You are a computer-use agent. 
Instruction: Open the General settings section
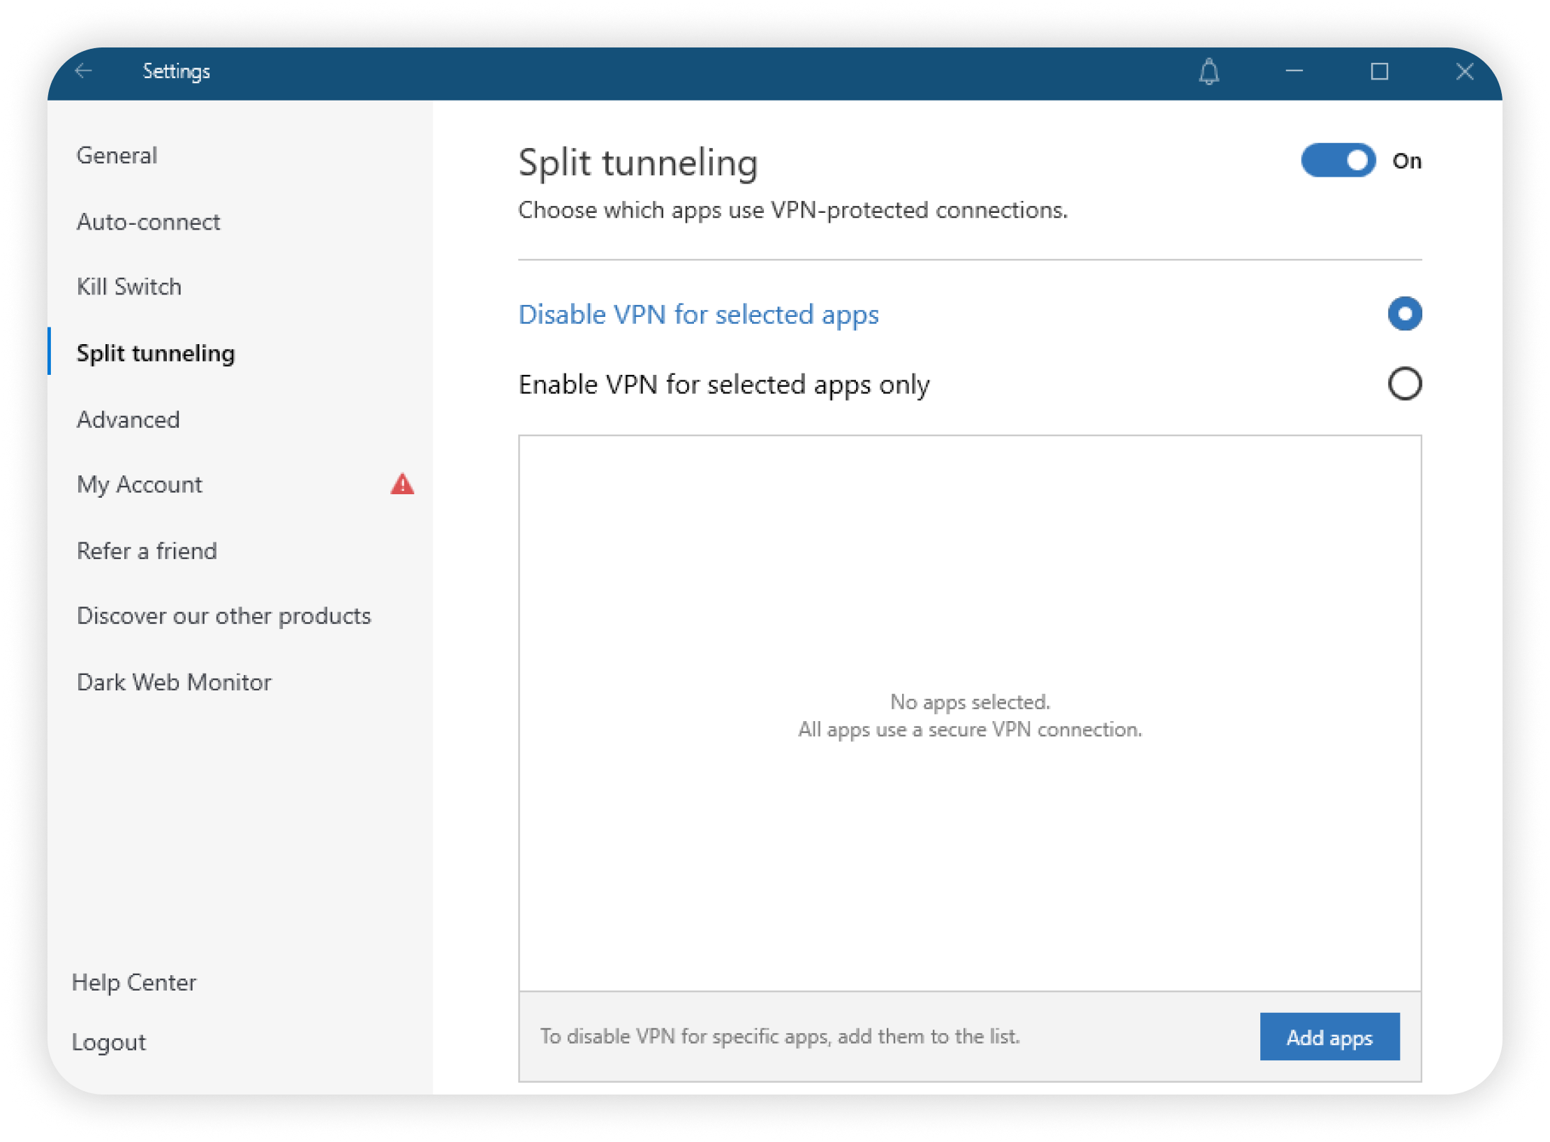117,155
